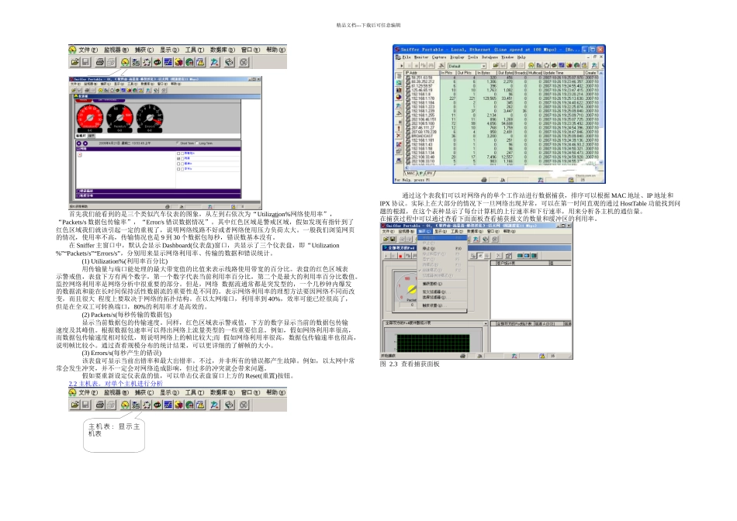The width and height of the screenshot is (737, 521).
Task: Click Matrix icon in toolbar image below heading 2.2
Action: tap(147, 405)
